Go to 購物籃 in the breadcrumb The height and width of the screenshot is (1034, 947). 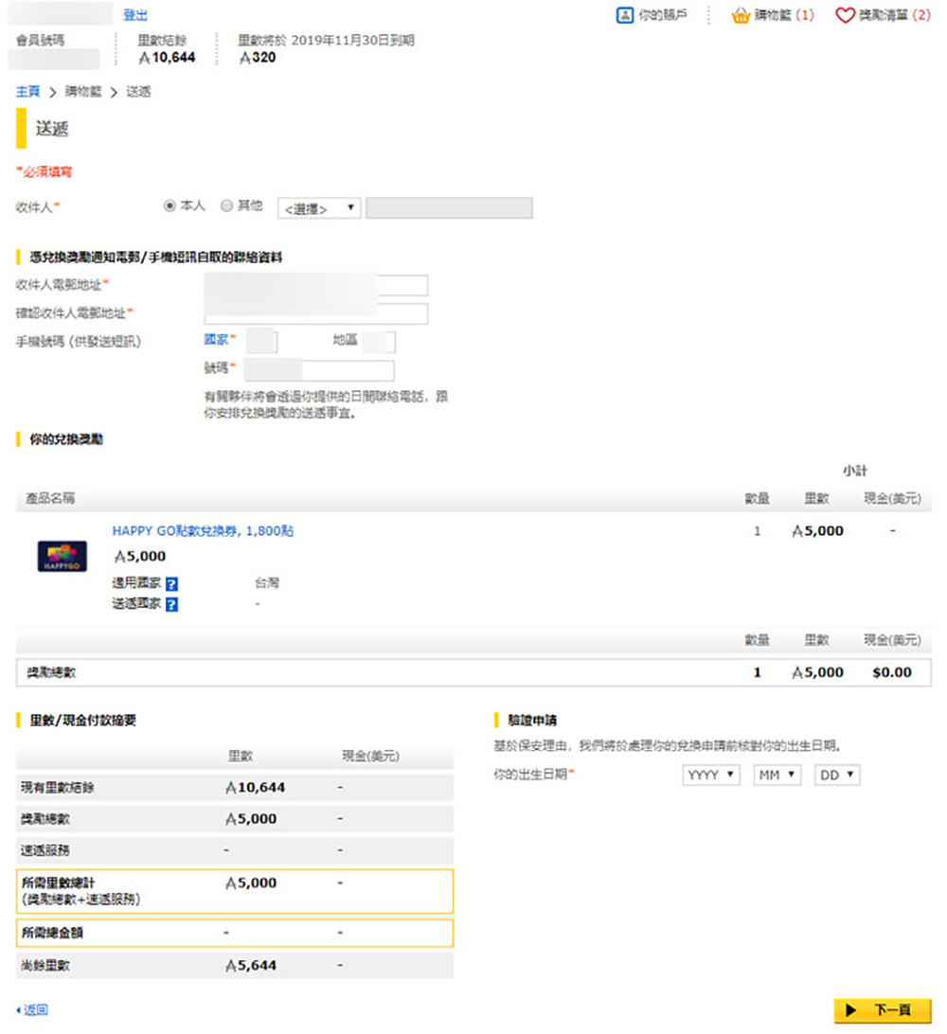[x=83, y=92]
